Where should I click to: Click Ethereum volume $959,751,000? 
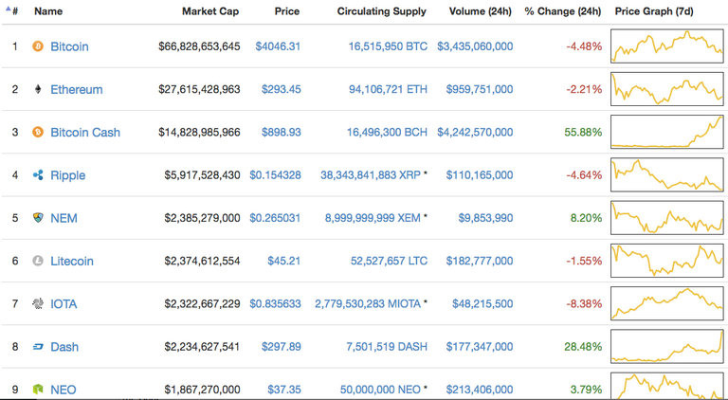click(x=479, y=89)
